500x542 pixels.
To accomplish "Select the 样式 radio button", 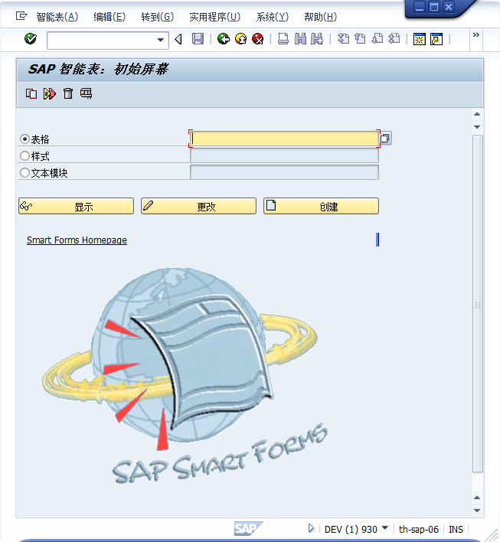I will click(25, 156).
